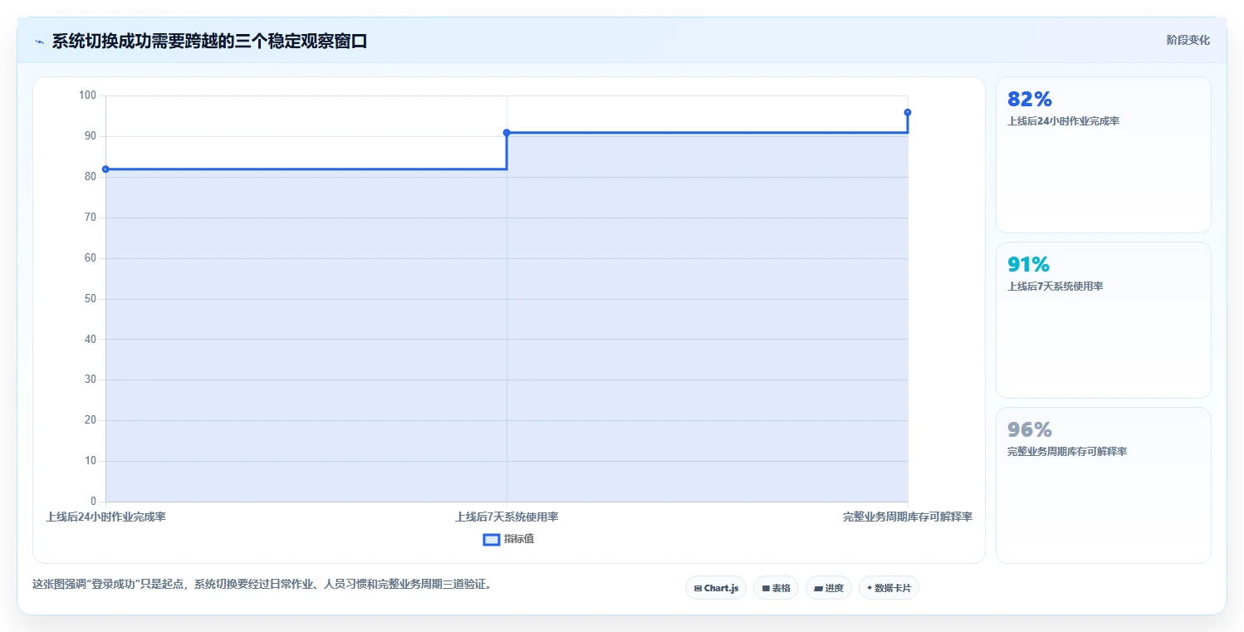
Task: Click x-axis label 上线后24小时作业完成率
Action: (x=105, y=517)
